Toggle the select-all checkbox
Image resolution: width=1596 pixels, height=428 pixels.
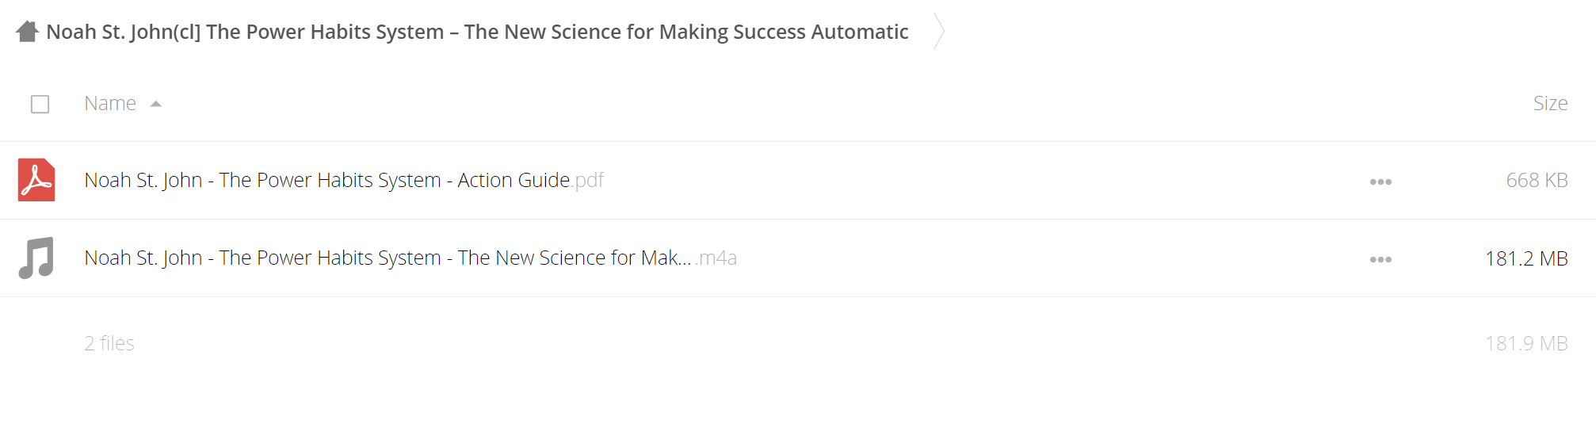tap(40, 104)
